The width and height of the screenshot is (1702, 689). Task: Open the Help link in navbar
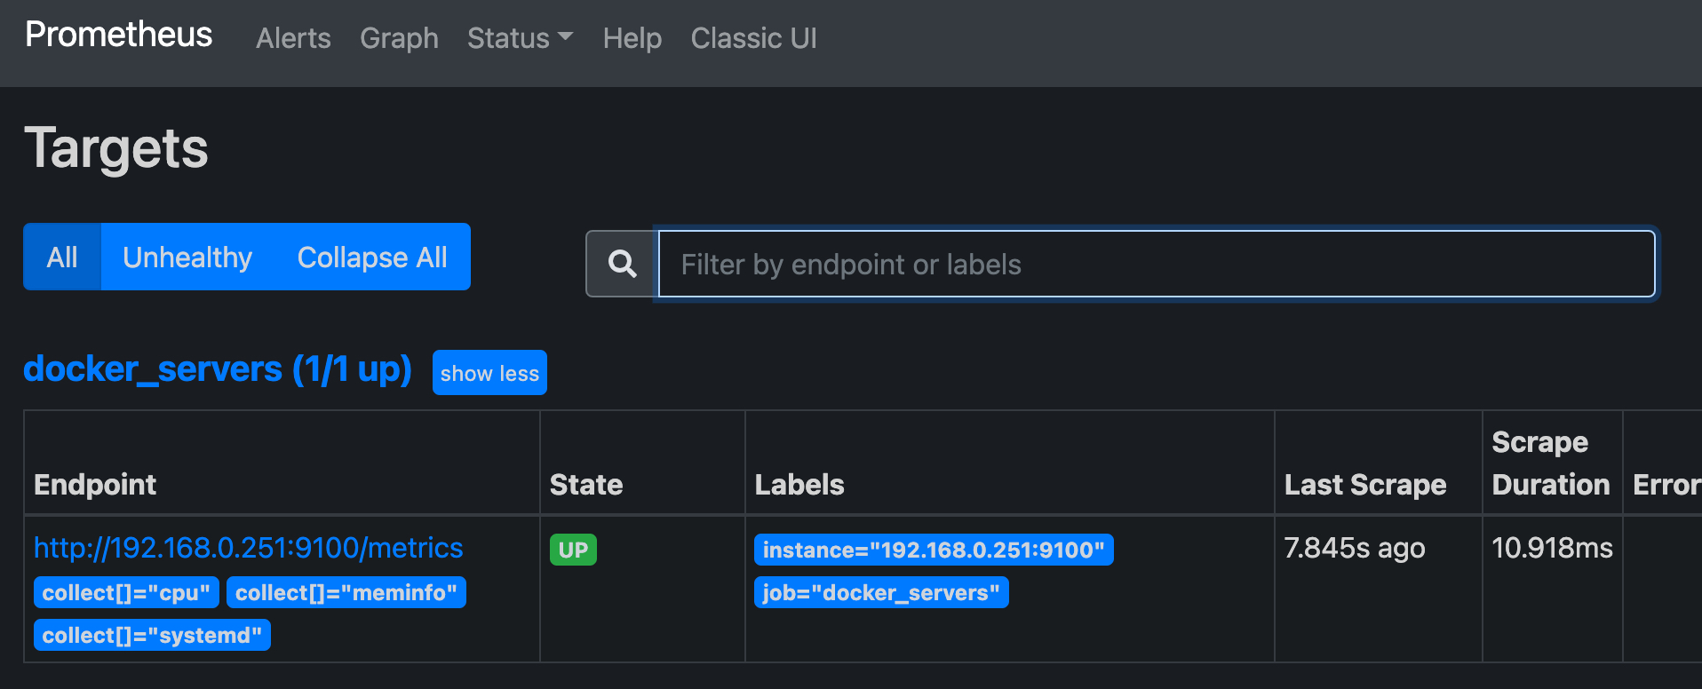pyautogui.click(x=632, y=38)
